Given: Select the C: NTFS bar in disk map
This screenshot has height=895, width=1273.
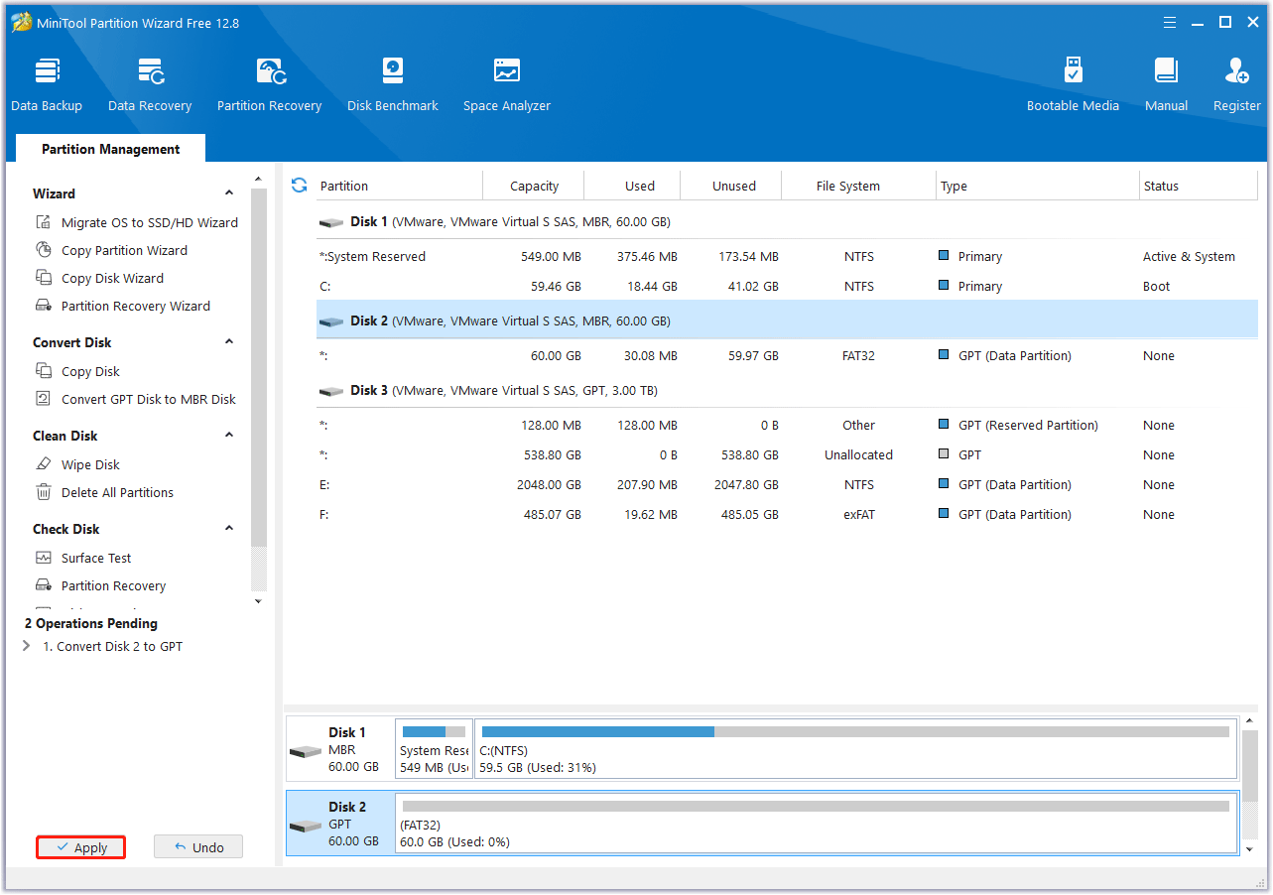Looking at the screenshot, I should click(855, 749).
